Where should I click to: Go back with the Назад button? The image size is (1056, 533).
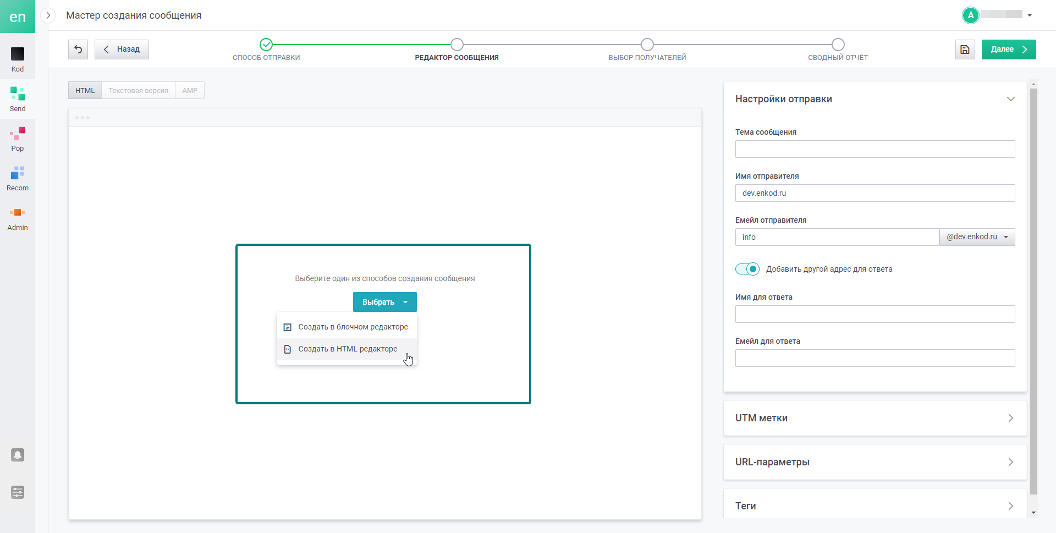(x=122, y=50)
